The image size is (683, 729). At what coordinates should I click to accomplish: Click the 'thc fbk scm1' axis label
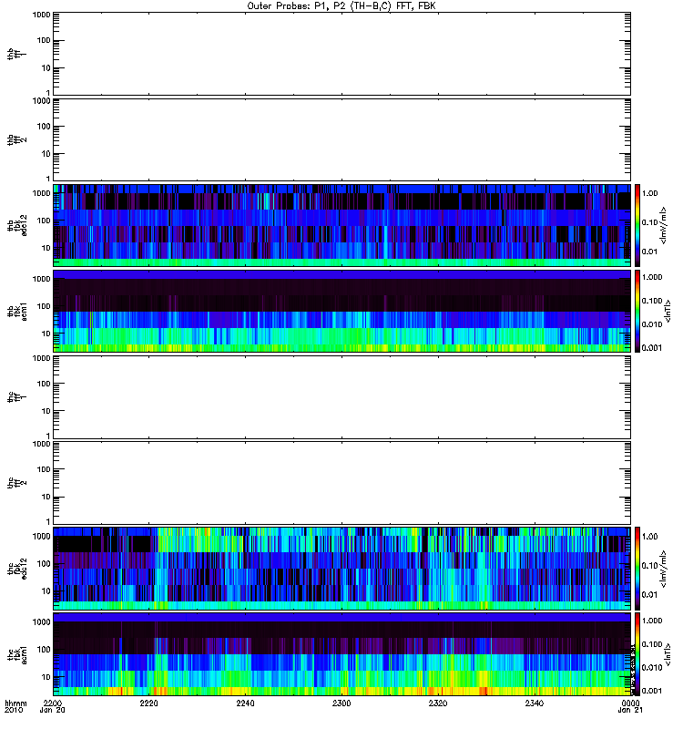tap(17, 654)
